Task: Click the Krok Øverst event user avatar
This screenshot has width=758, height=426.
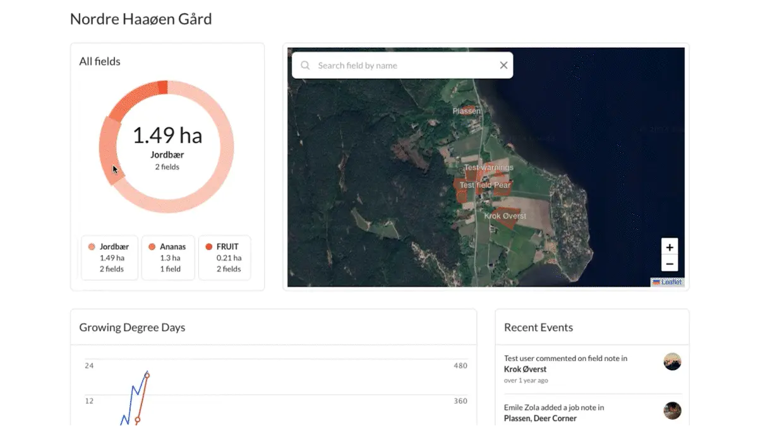Action: [672, 362]
